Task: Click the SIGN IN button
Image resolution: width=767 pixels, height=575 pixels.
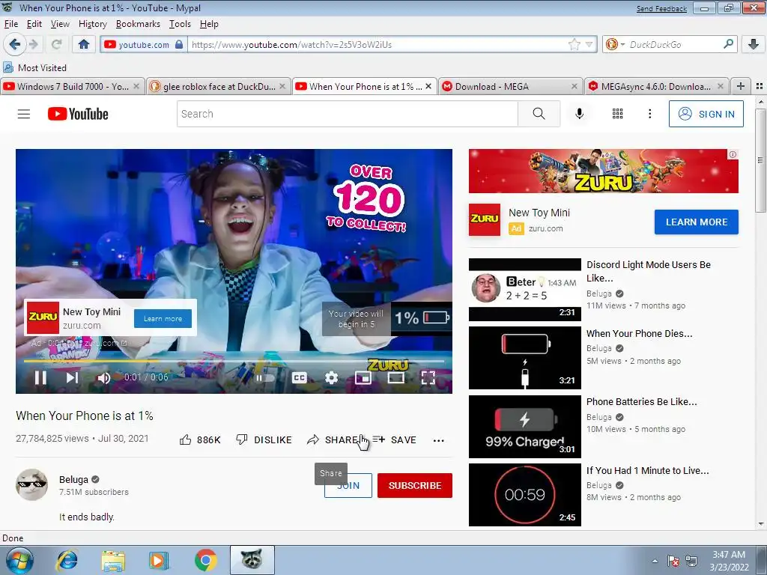Action: click(x=706, y=114)
